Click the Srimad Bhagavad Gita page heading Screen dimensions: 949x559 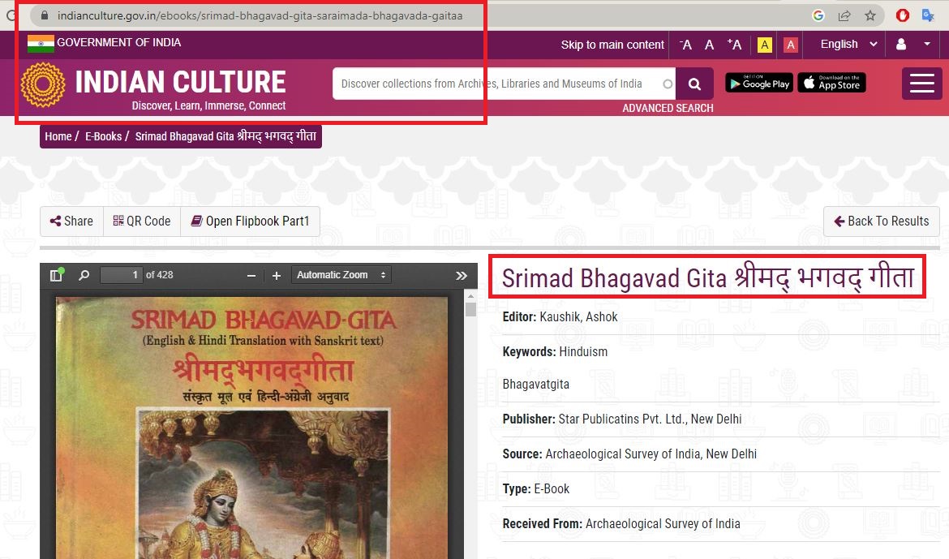click(x=707, y=277)
